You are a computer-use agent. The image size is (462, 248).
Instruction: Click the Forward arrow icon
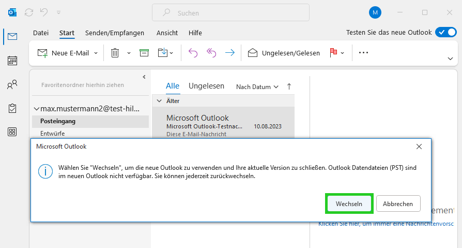230,53
